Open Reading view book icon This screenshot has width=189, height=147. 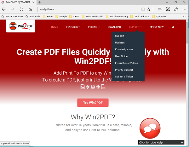tap(143, 9)
